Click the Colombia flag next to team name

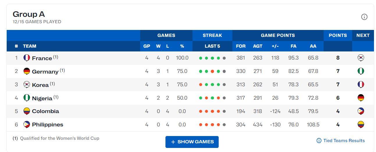(26, 111)
